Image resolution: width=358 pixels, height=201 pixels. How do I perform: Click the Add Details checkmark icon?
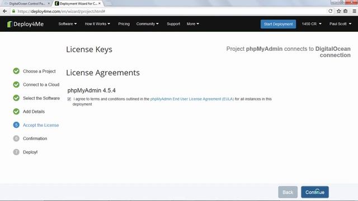[x=16, y=112]
